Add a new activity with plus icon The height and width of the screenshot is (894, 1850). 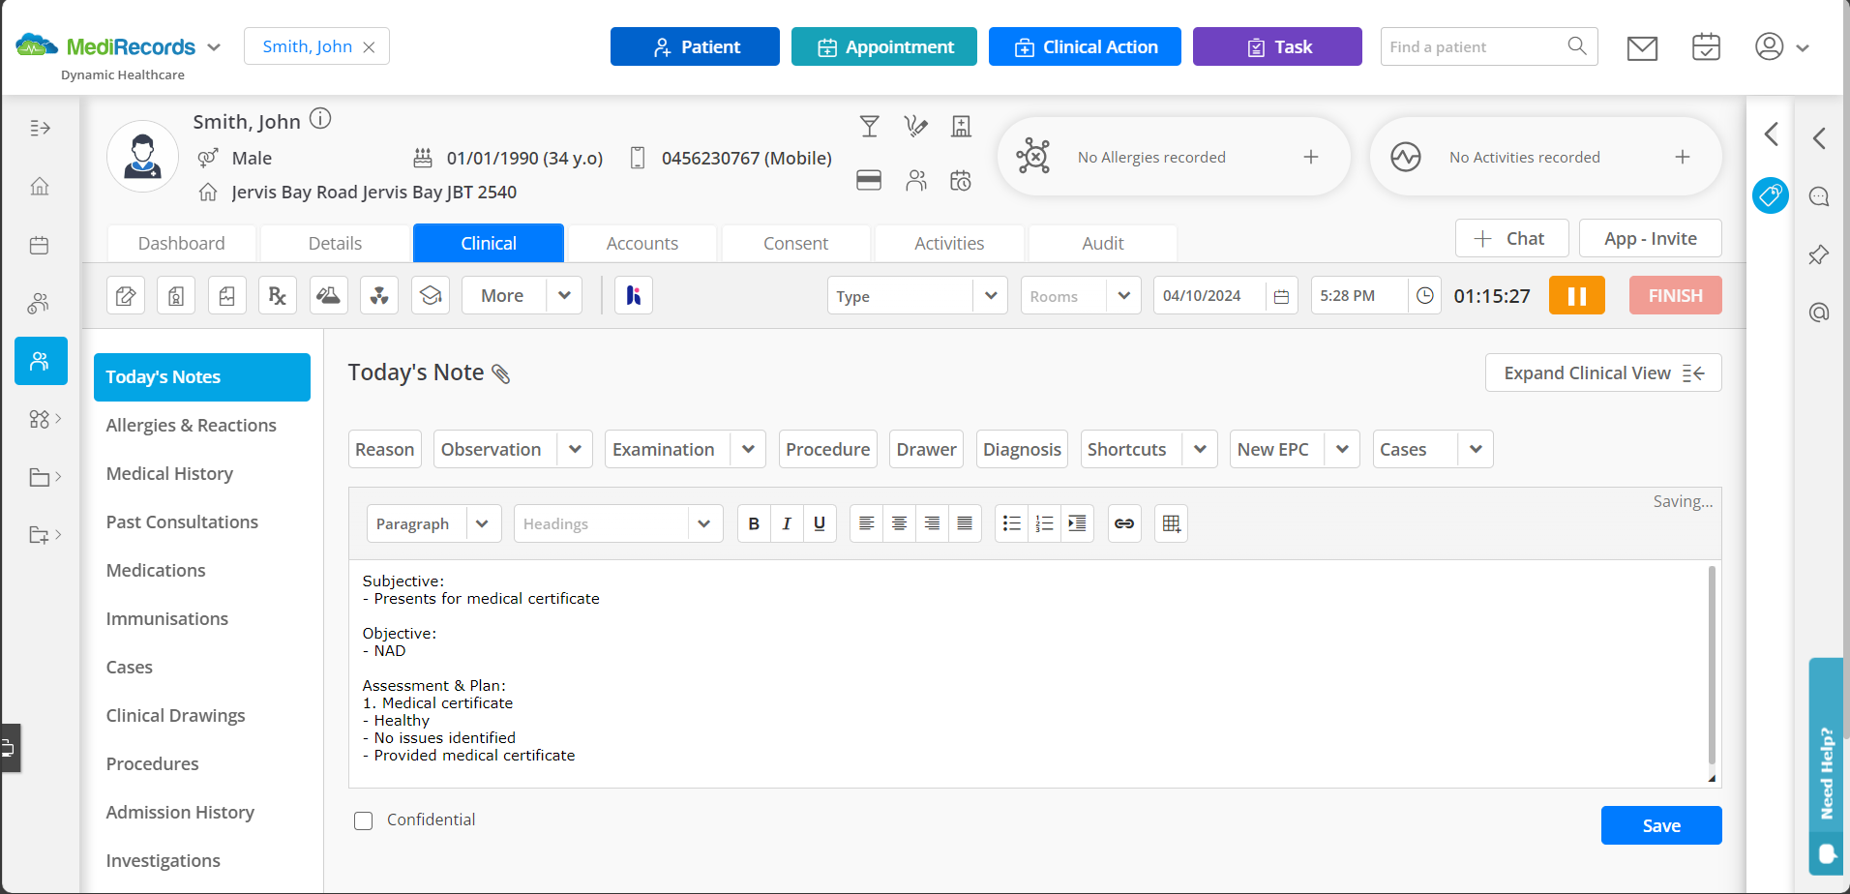1683,157
